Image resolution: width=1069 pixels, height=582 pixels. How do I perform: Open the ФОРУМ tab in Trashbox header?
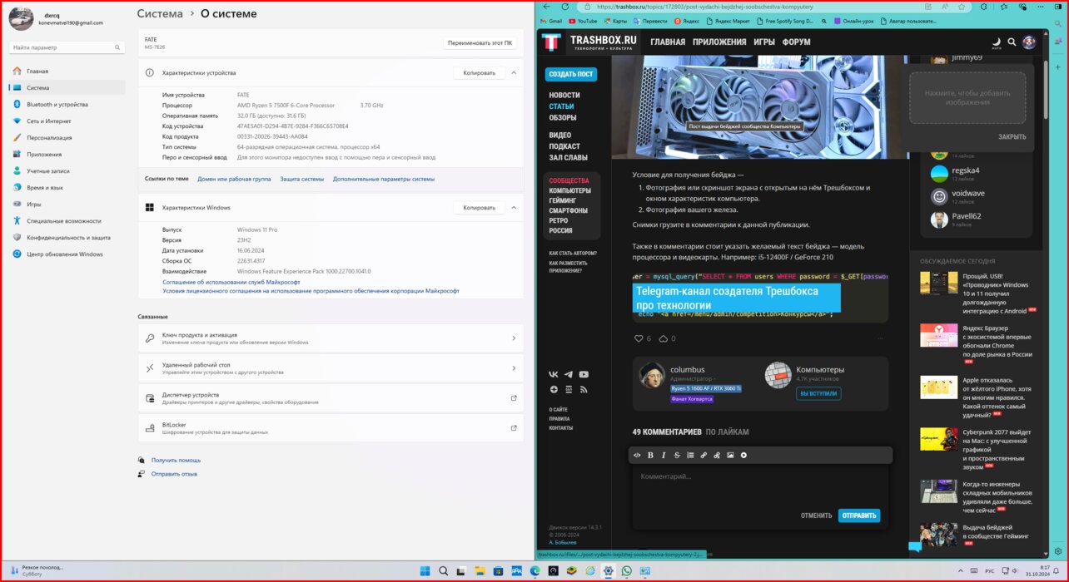point(796,42)
